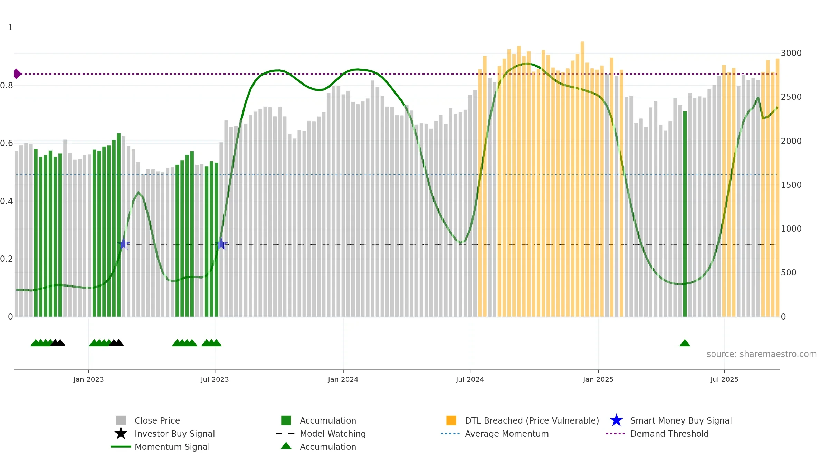Image resolution: width=829 pixels, height=466 pixels.
Task: Click the green Accumulation triangle legend icon
Action: [x=286, y=446]
